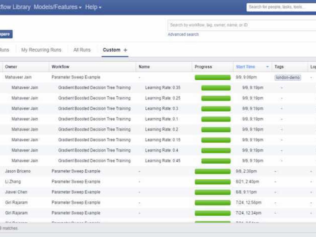Click the Compare button
The image size is (316, 237).
pos(5,34)
